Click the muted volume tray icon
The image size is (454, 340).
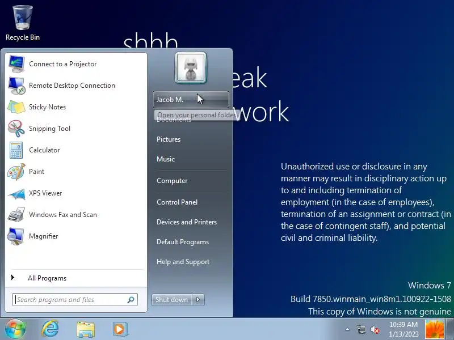tap(375, 329)
